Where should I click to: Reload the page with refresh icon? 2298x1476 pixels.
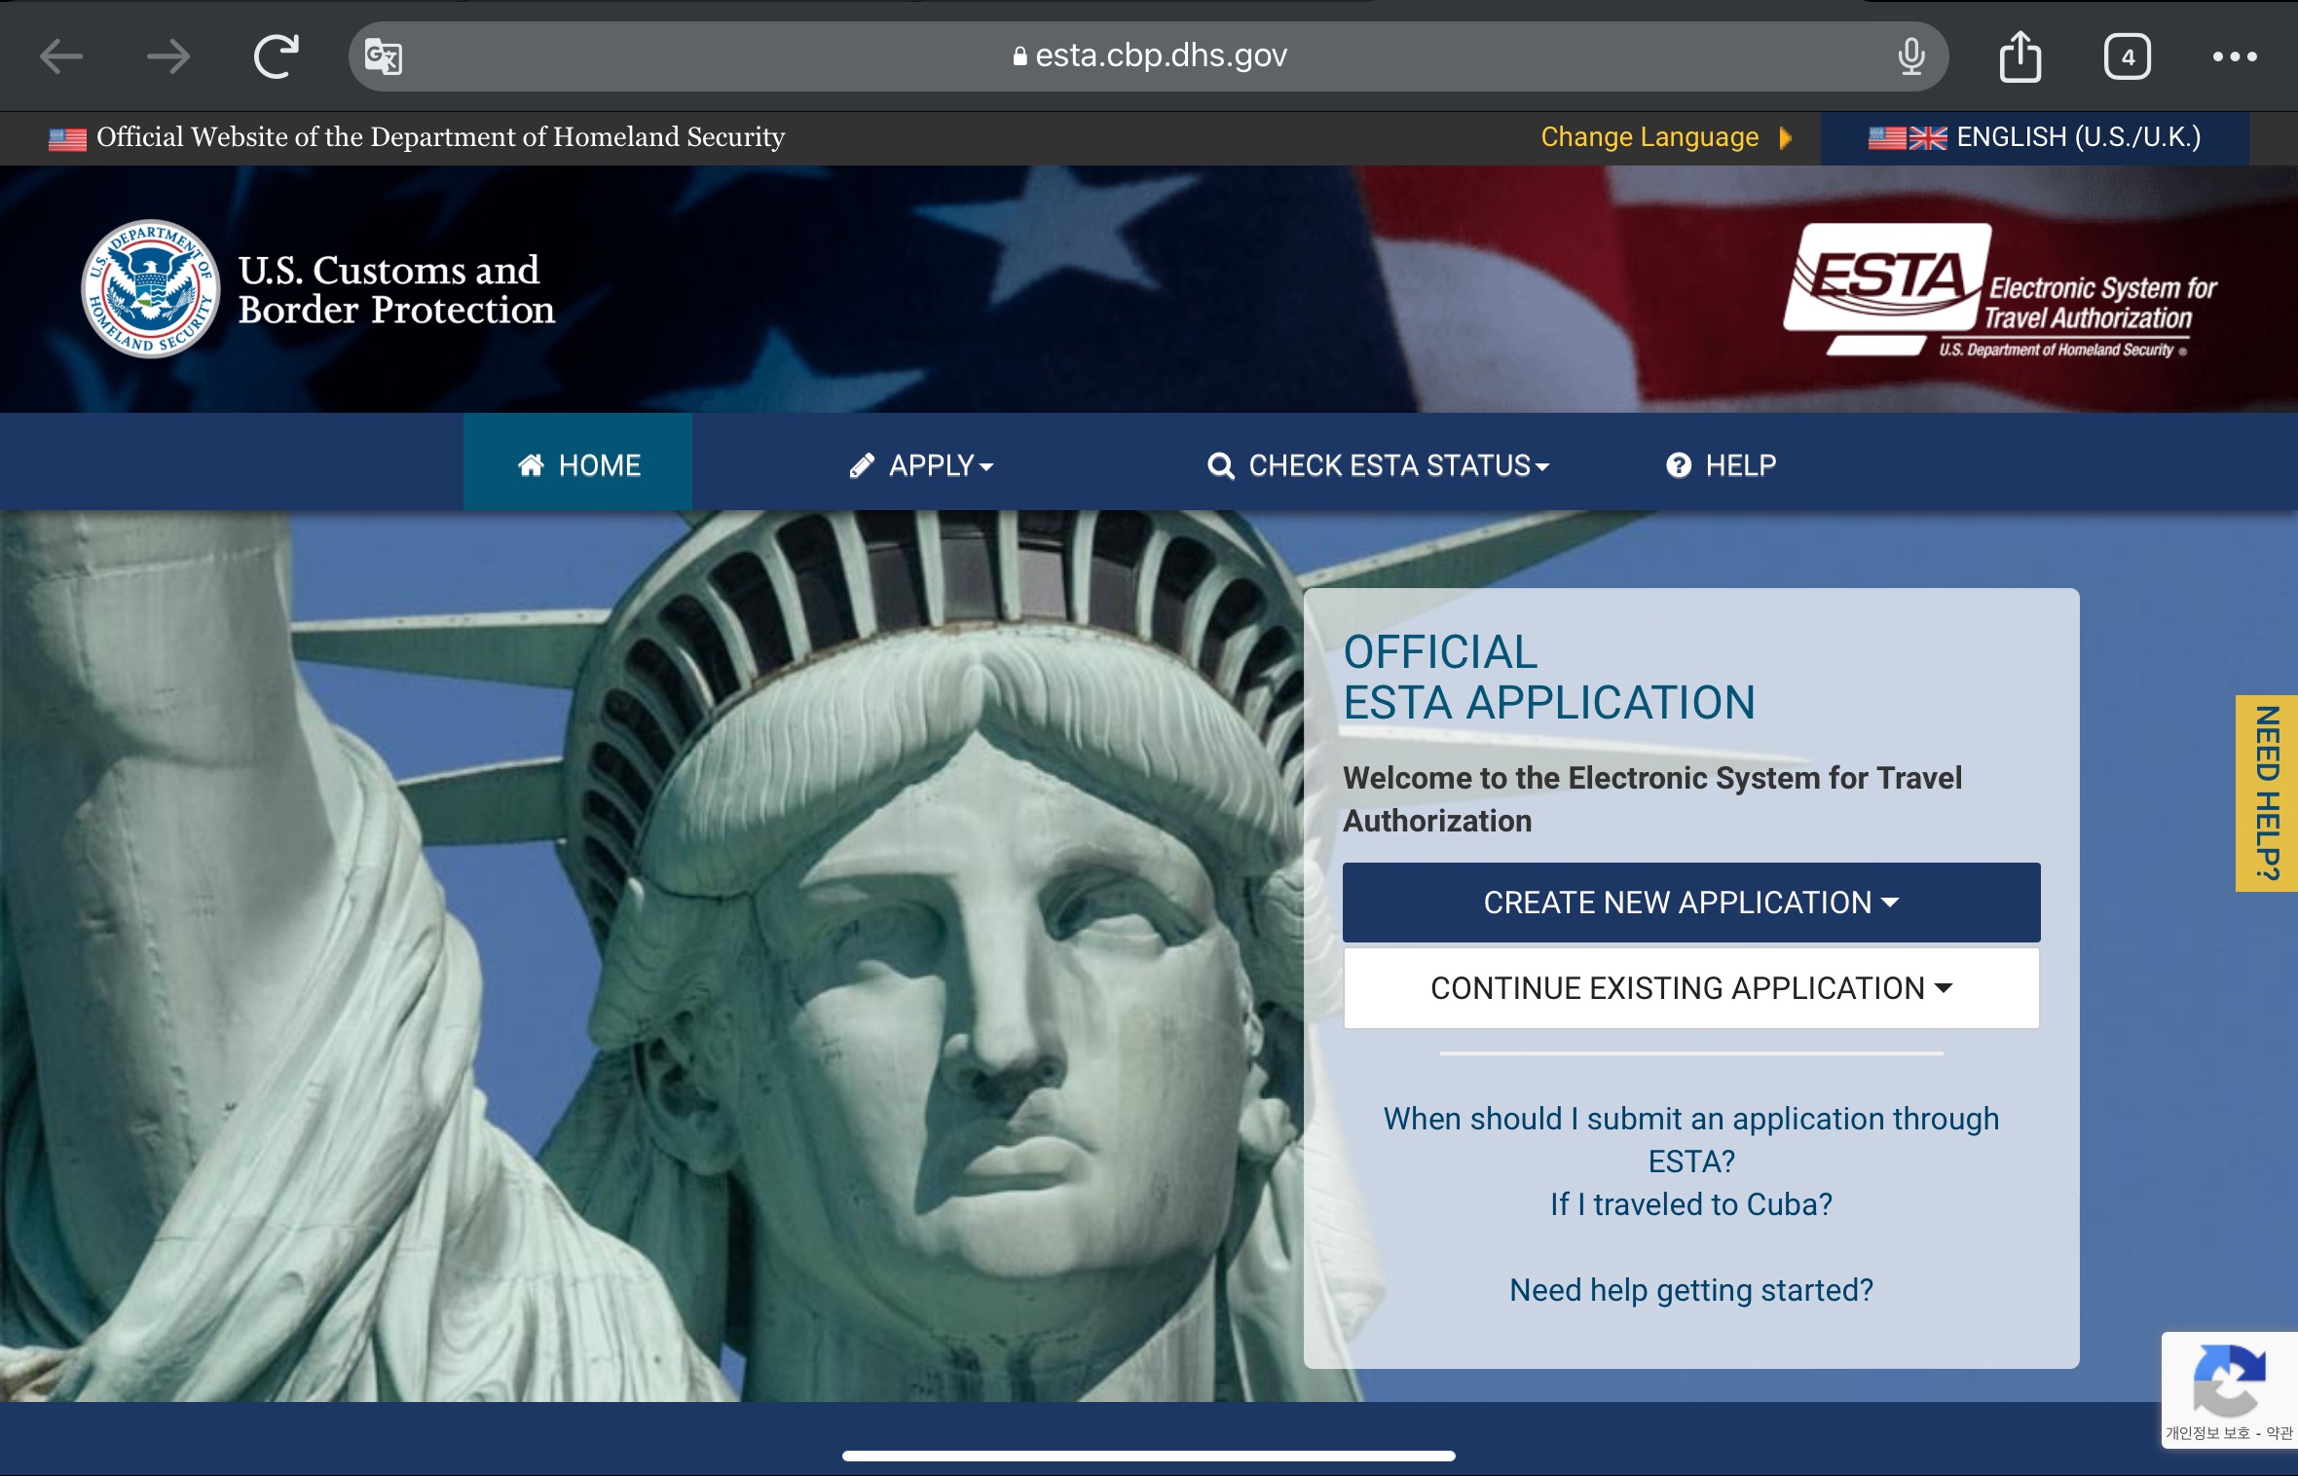click(277, 56)
